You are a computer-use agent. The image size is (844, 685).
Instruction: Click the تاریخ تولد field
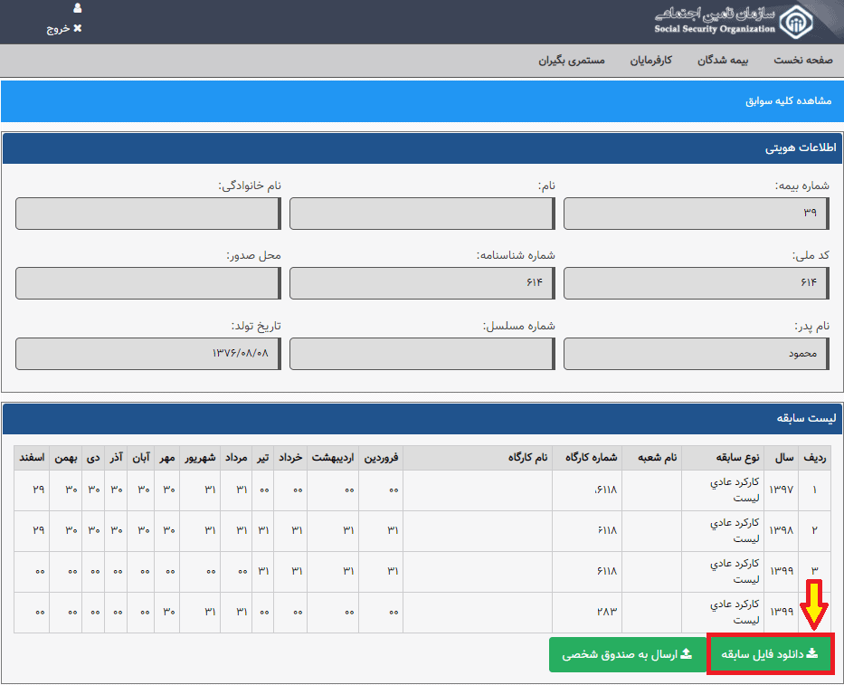[x=148, y=354]
